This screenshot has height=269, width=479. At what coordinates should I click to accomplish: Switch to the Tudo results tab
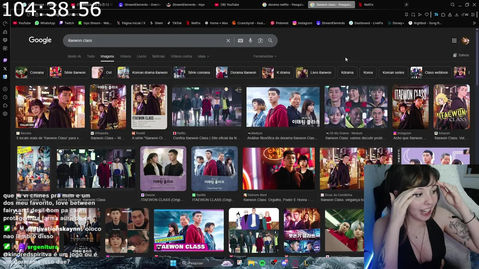(91, 56)
